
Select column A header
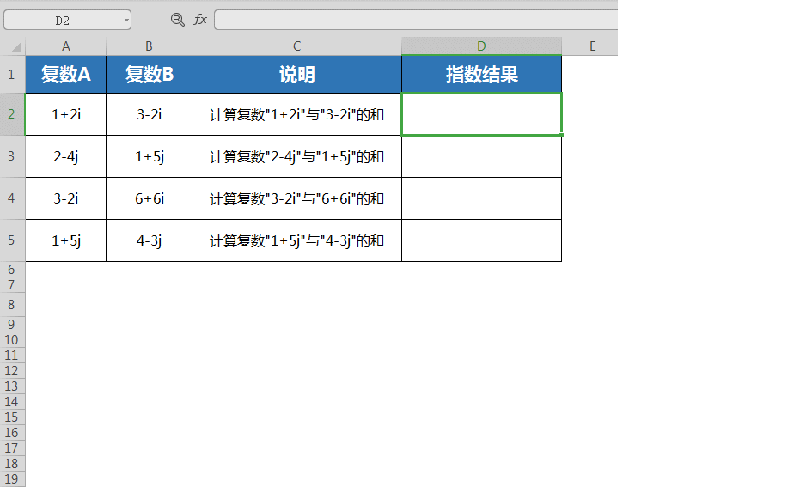point(66,46)
